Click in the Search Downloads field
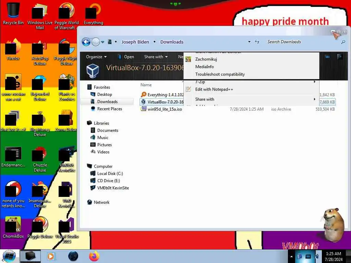The width and height of the screenshot is (351, 263). [x=302, y=42]
